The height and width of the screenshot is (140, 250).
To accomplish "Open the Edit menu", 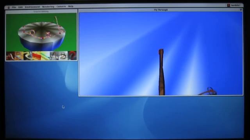I will [20, 7].
